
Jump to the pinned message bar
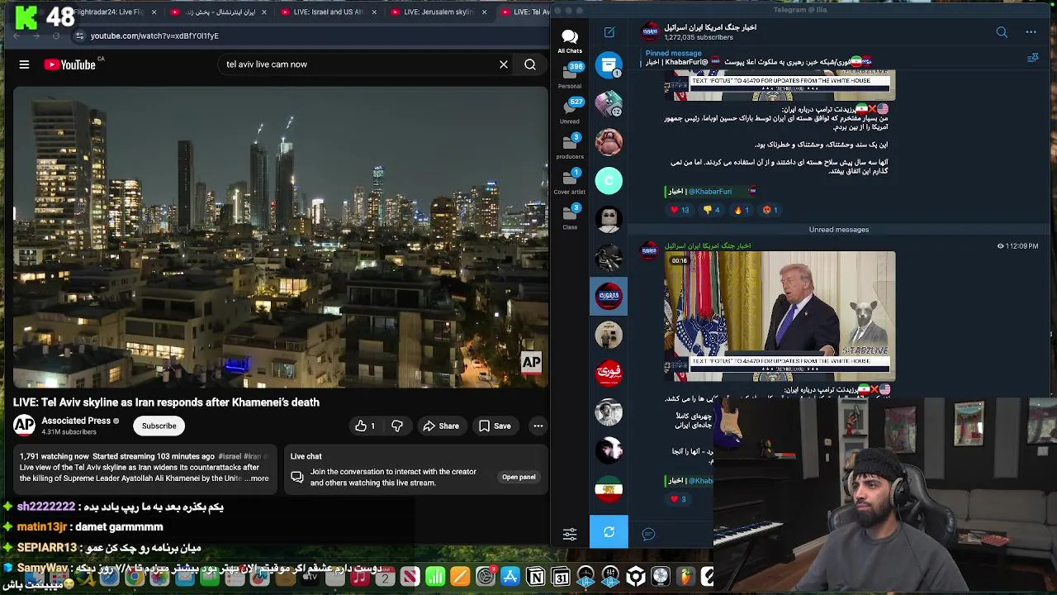click(x=760, y=58)
